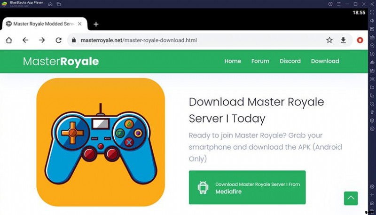Click Download Master Royale Server I From Mediafire
Image resolution: width=376 pixels, height=215 pixels.
click(247, 187)
